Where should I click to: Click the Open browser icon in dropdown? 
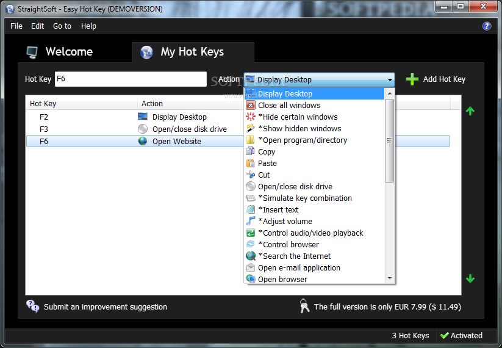pyautogui.click(x=250, y=279)
